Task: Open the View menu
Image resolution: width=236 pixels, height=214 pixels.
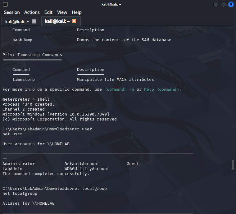Action: coord(62,12)
